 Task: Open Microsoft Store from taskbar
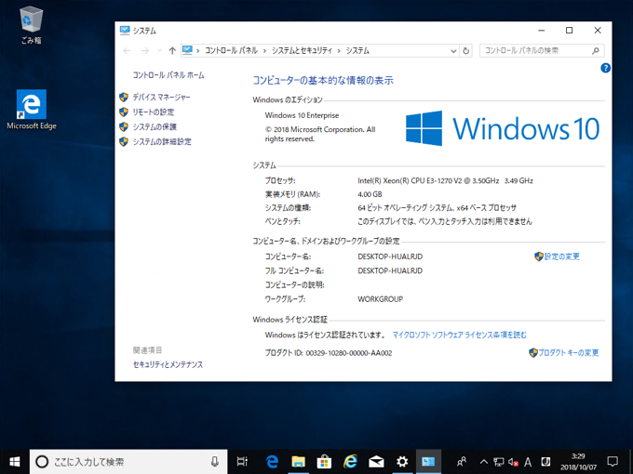coord(324,462)
